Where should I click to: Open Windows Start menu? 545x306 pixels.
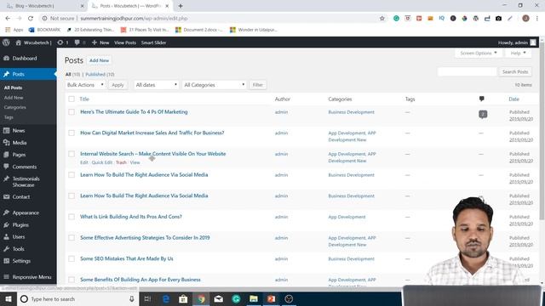9,298
